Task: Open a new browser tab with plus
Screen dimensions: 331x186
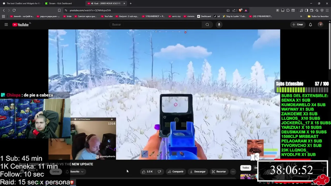Action: click(x=131, y=3)
